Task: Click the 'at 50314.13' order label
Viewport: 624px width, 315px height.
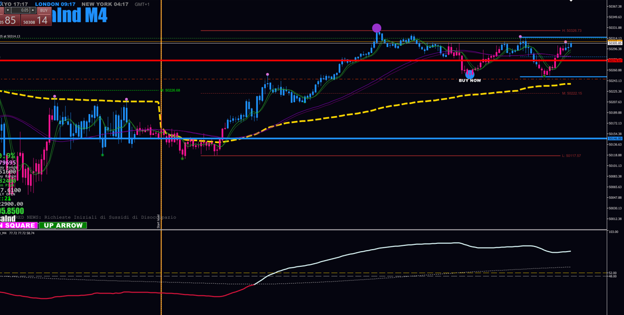Action: pos(11,37)
